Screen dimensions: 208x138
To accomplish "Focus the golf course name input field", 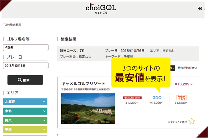I will pyautogui.click(x=25, y=48).
